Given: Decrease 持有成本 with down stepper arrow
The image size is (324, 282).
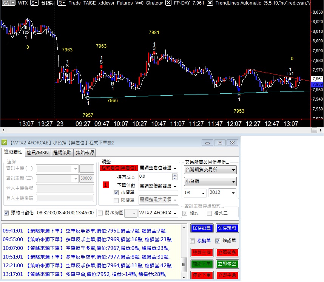Looking at the screenshot, I should pos(175,178).
